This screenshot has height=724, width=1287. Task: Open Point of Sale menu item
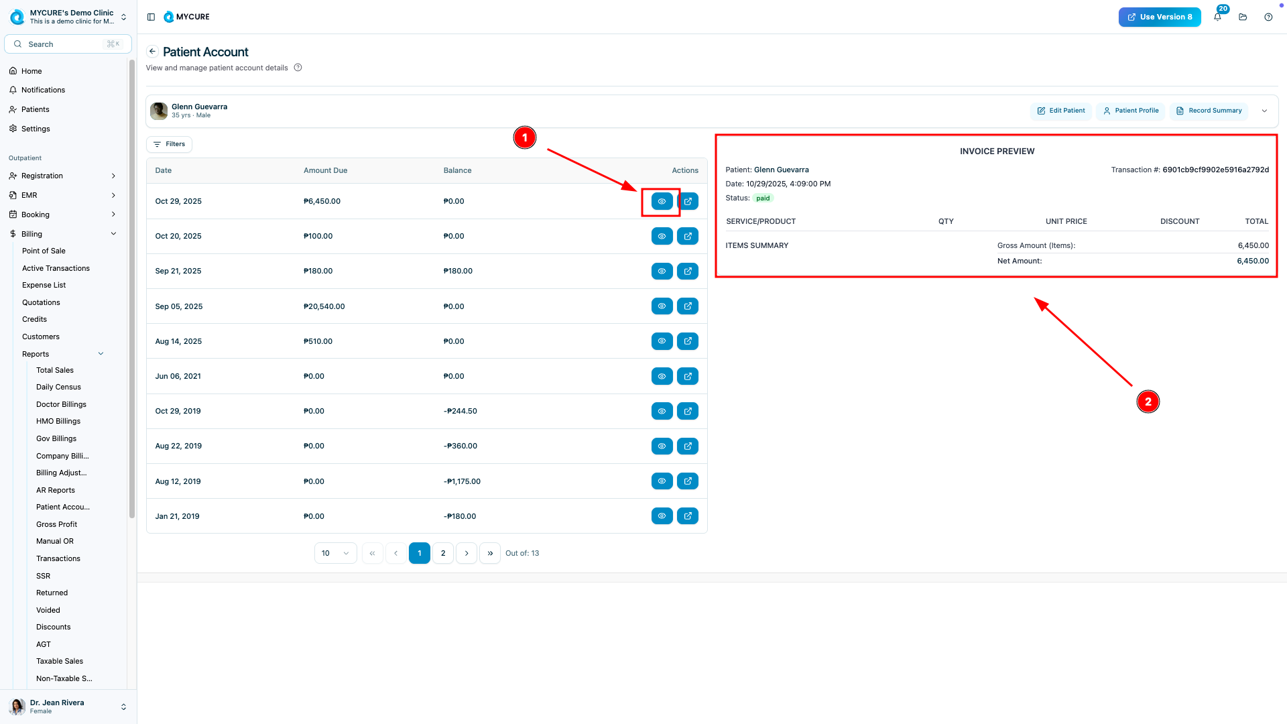point(44,251)
